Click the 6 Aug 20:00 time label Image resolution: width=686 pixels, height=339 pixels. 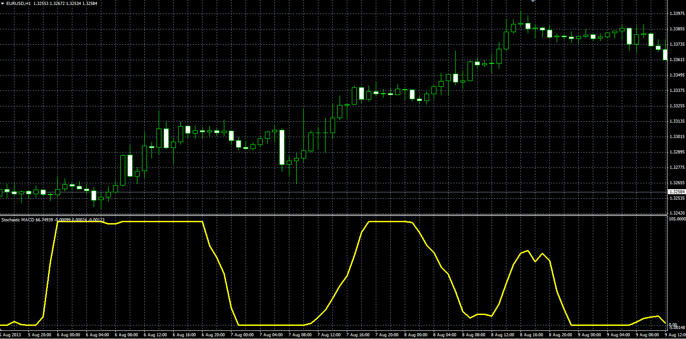213,335
